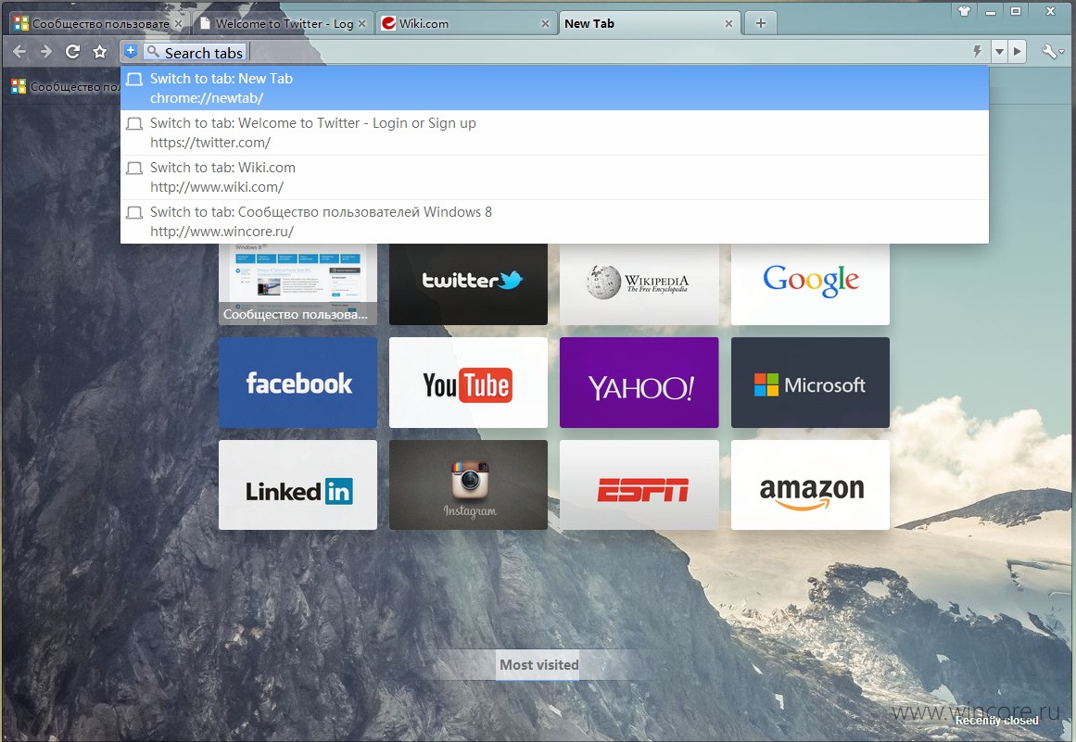
Task: Choose suggestion Switch to tab: Wiki.com
Action: tap(554, 177)
